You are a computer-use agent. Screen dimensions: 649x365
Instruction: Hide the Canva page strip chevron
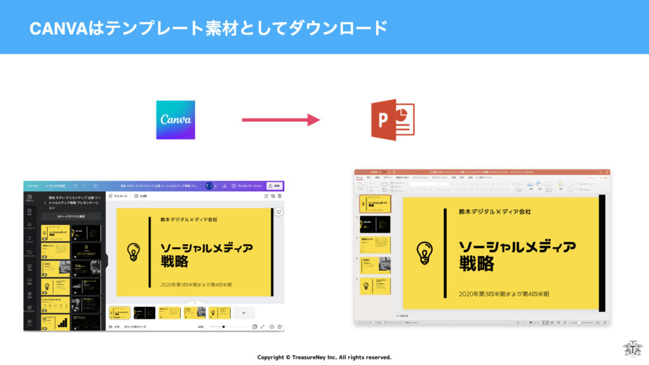[195, 304]
